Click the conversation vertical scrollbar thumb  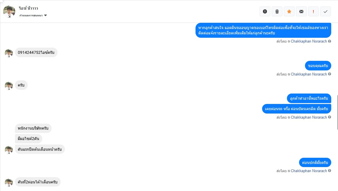click(337, 112)
